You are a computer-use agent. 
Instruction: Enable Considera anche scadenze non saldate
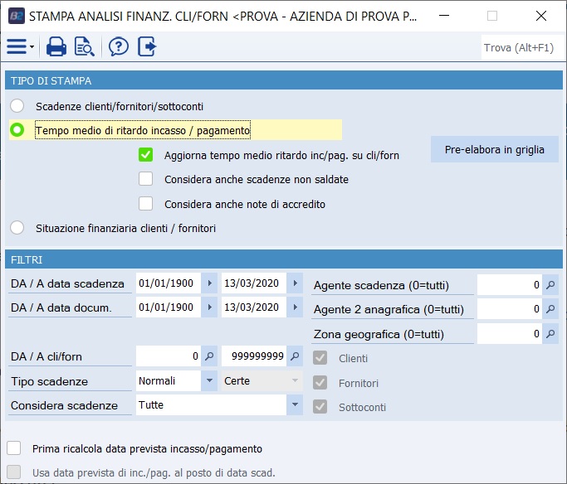click(146, 179)
